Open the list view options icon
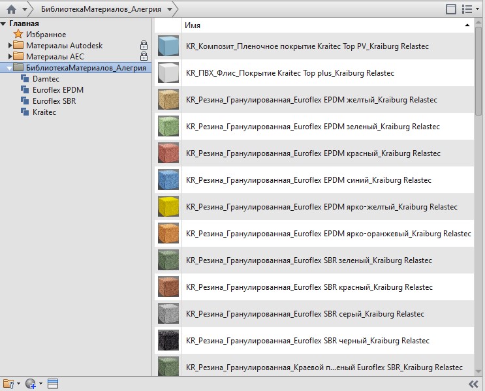This screenshot has height=391, width=485. [467, 9]
